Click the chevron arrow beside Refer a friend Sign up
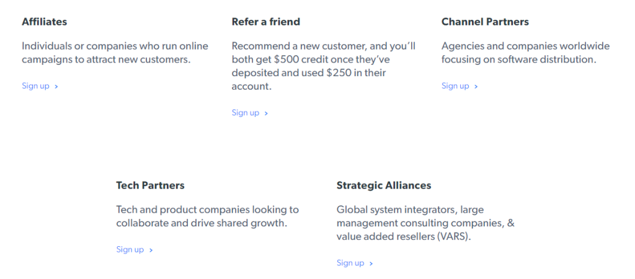Screen dimensions: 635x279 point(267,113)
